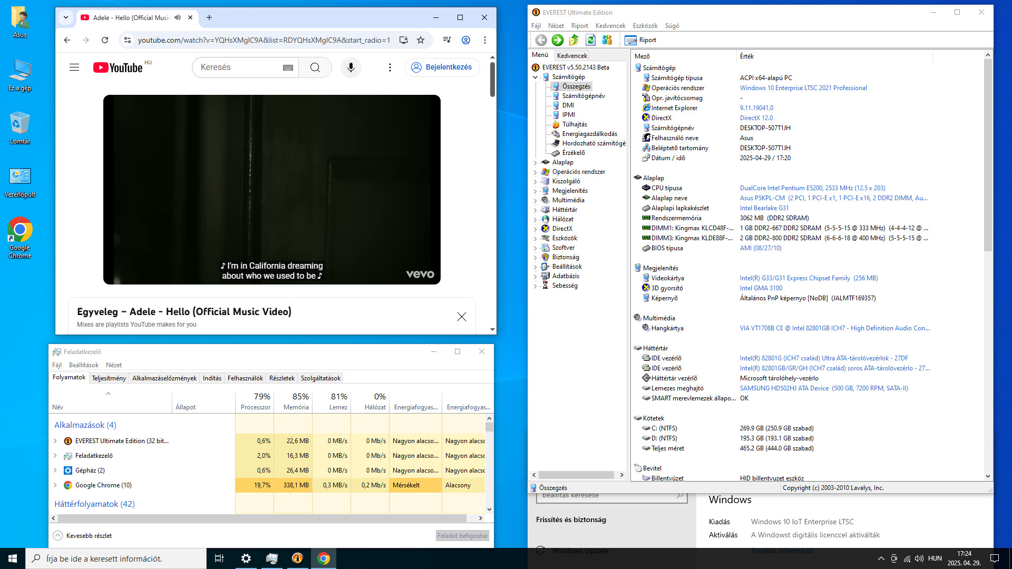Screen dimensions: 1012x569
Task: Open the Eszközök menu in EVEREST
Action: (645, 26)
